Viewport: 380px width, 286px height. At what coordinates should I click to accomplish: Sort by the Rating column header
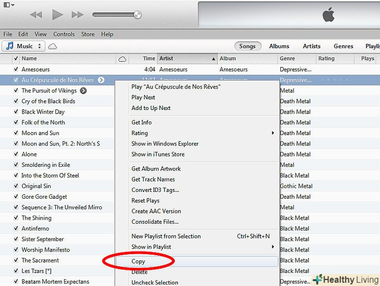[x=335, y=59]
